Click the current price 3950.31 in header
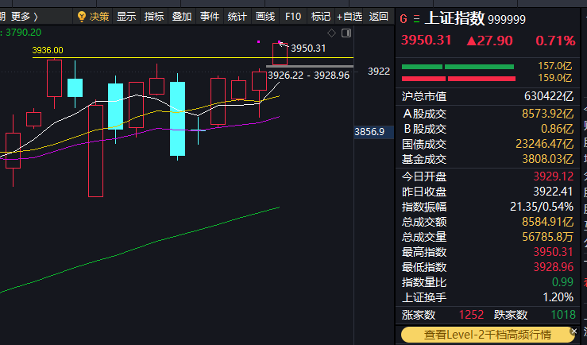The image size is (587, 345). click(426, 40)
